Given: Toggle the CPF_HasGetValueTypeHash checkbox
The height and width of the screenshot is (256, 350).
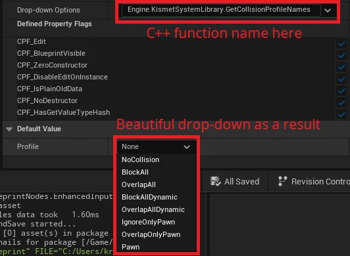Looking at the screenshot, I should pos(341,114).
